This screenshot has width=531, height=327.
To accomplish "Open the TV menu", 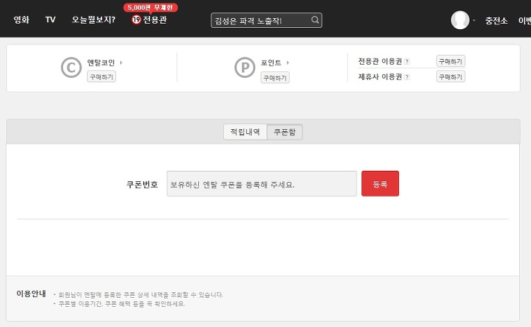I will [51, 19].
